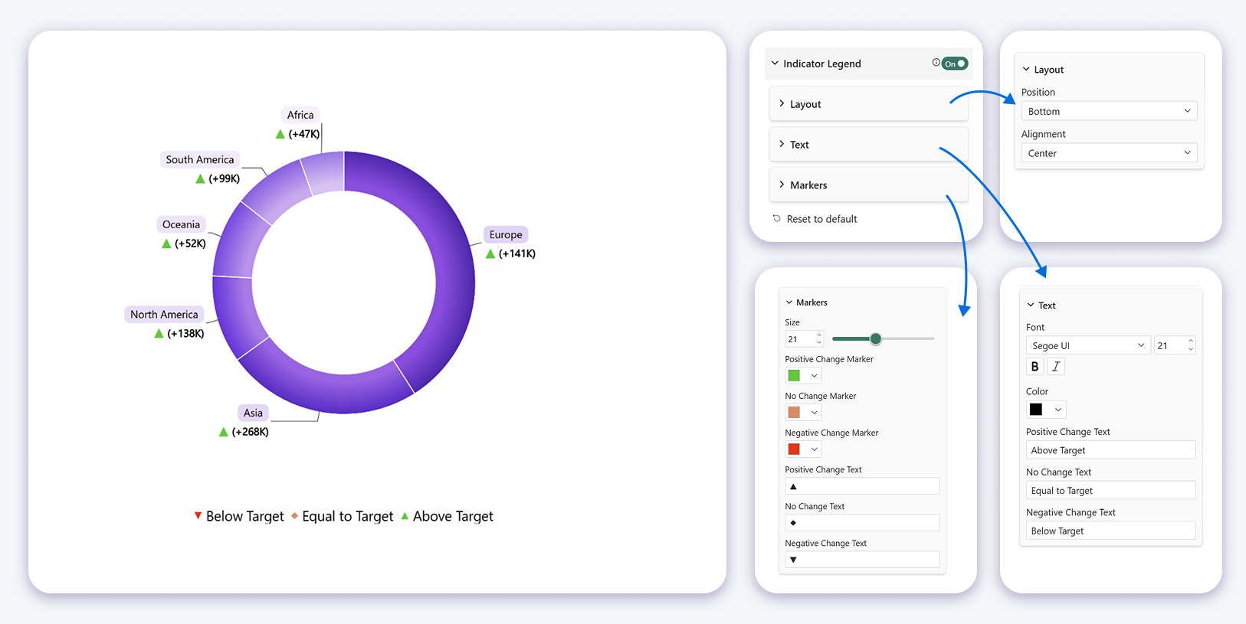
Task: Select the South America chart label
Action: pyautogui.click(x=200, y=159)
